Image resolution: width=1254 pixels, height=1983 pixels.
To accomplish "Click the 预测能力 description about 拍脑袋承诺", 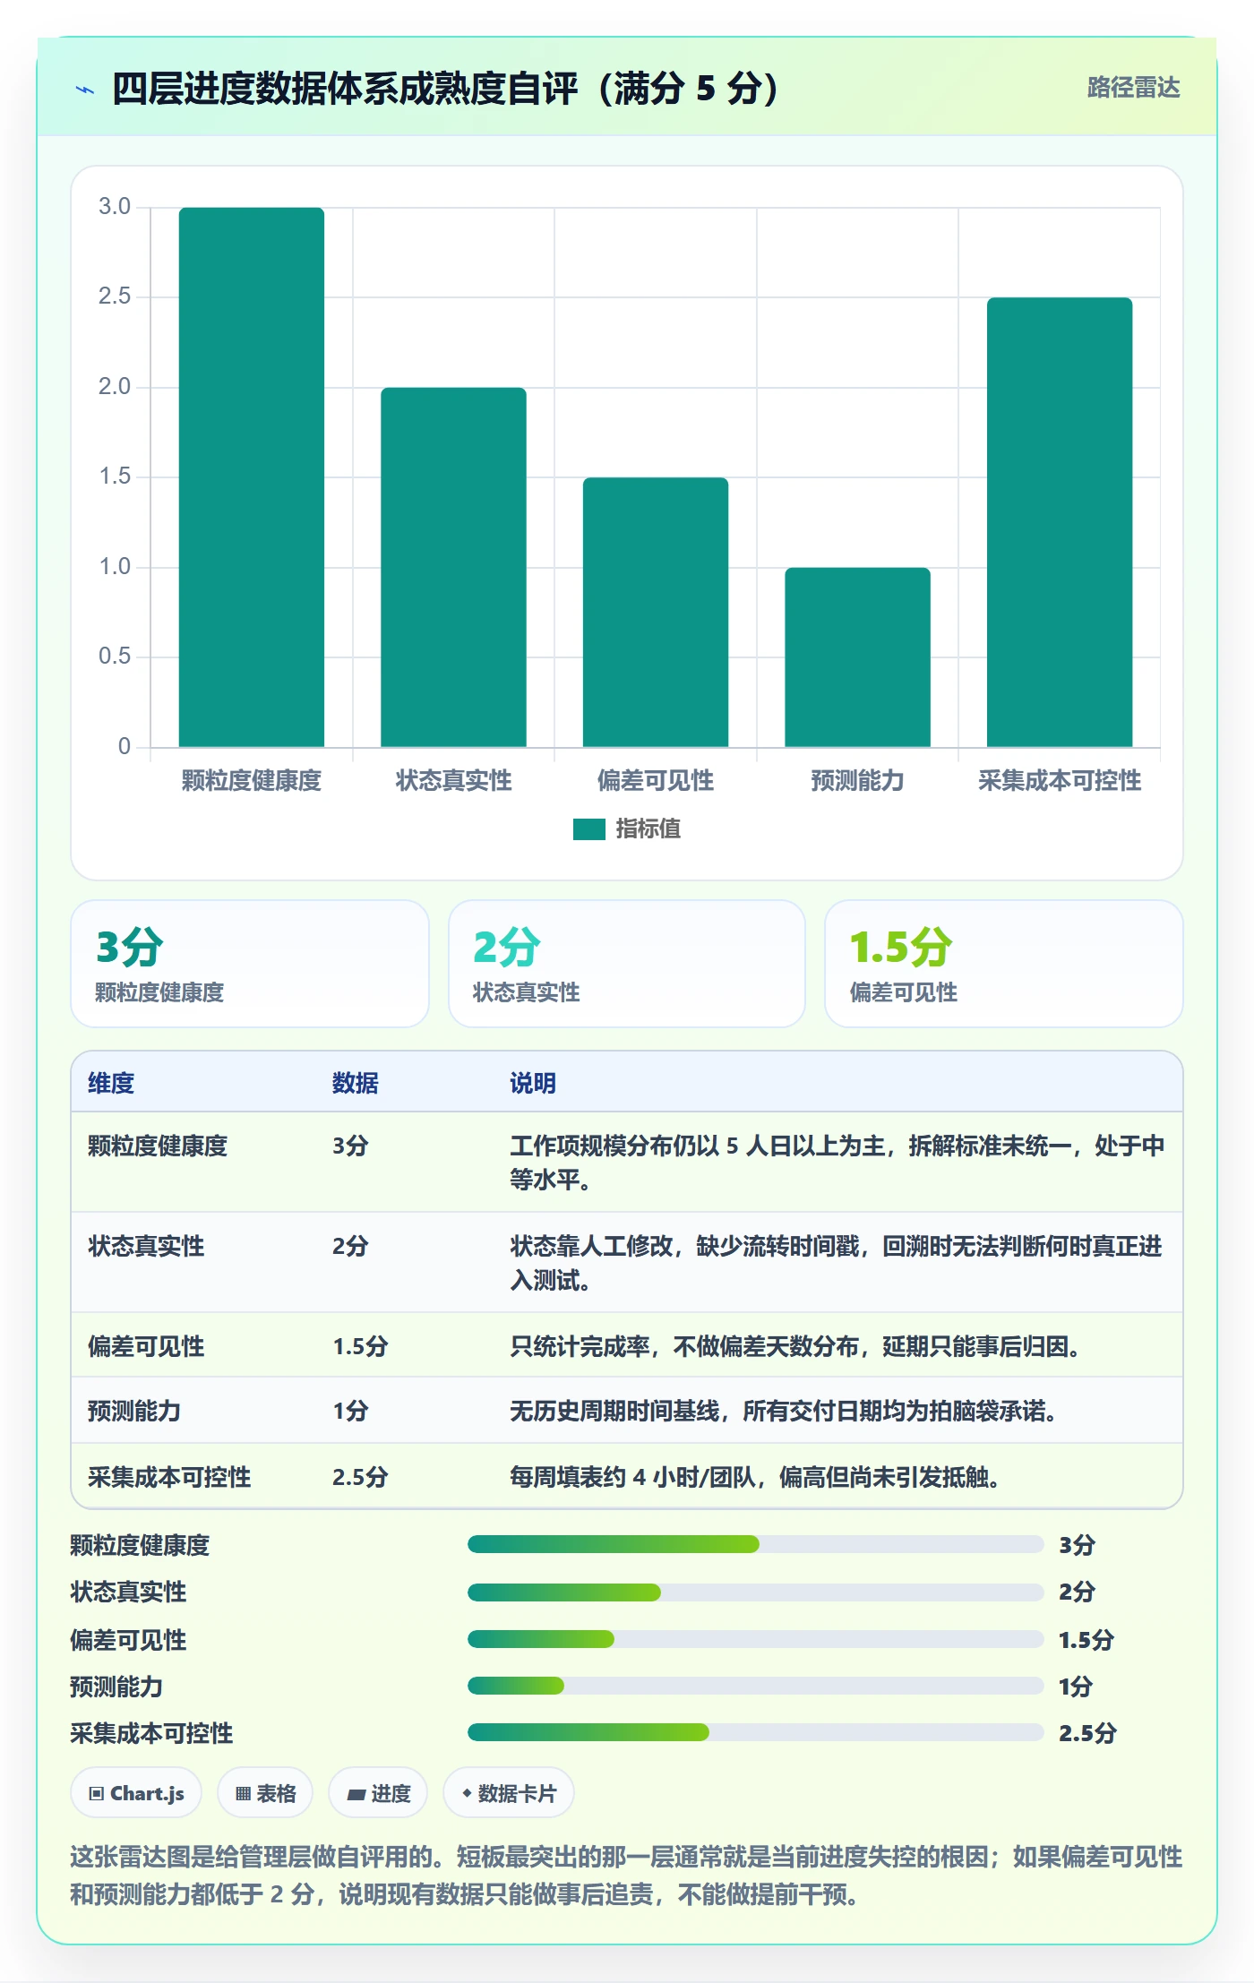I will (x=784, y=1411).
